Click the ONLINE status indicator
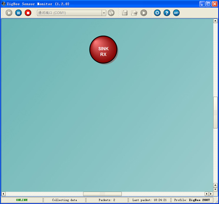Screen dimensions: 219x204 22,200
